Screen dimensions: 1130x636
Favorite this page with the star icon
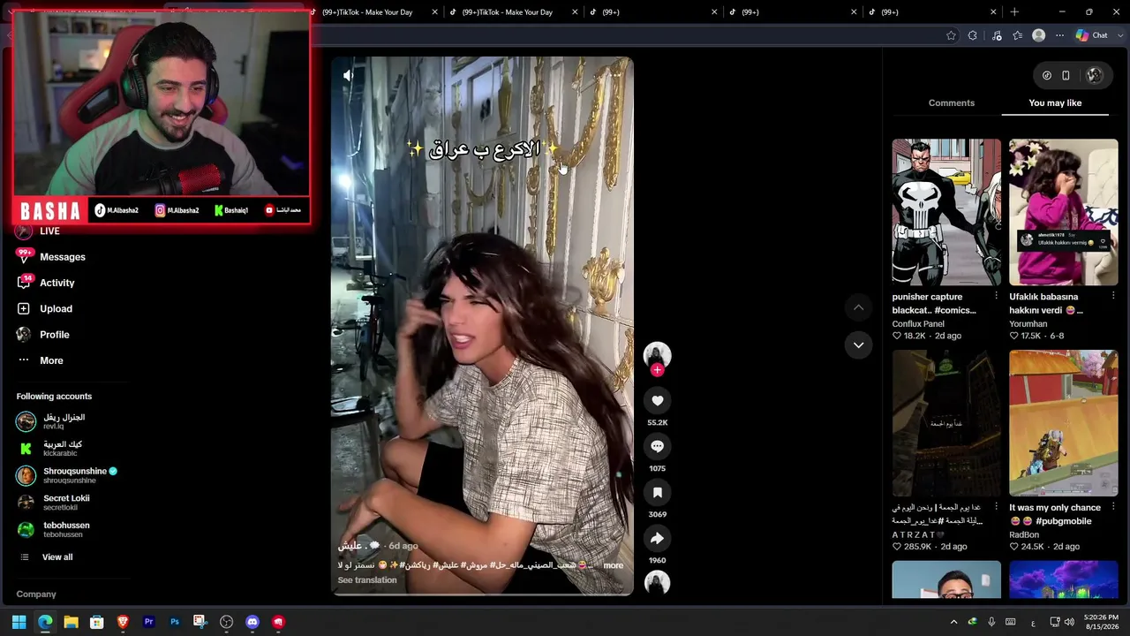(x=951, y=35)
